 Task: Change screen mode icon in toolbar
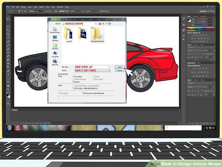point(8,104)
